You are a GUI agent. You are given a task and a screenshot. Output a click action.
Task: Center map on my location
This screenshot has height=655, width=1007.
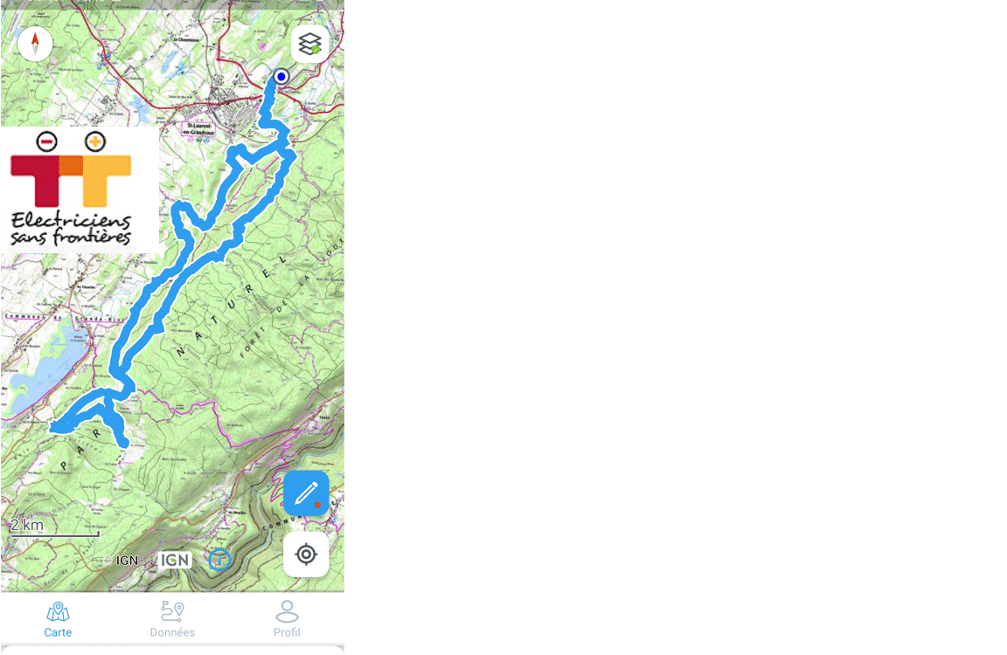tap(306, 555)
